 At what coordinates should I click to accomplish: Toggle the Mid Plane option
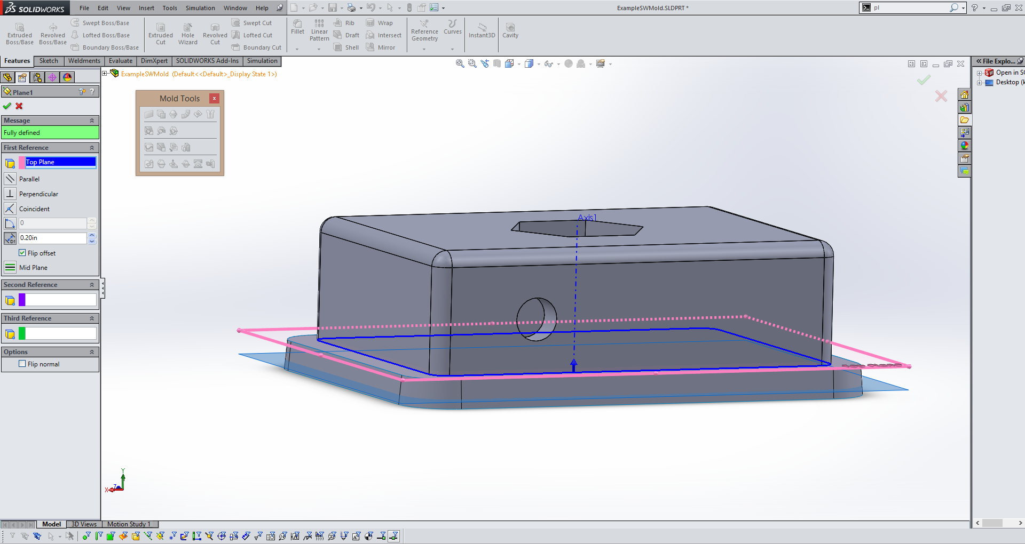[10, 267]
